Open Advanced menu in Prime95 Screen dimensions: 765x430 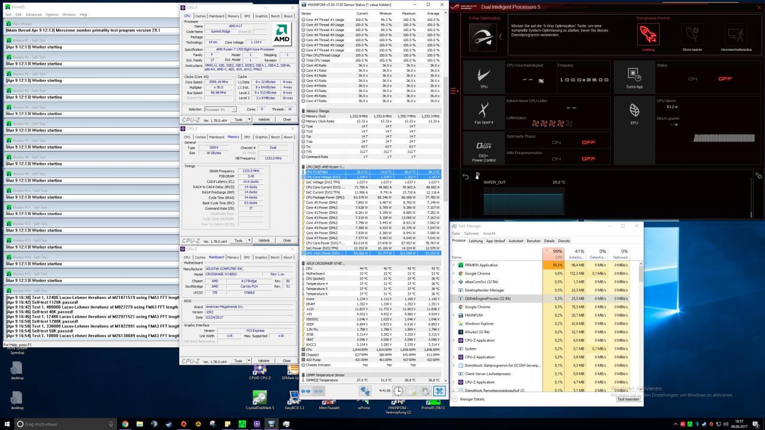(34, 14)
